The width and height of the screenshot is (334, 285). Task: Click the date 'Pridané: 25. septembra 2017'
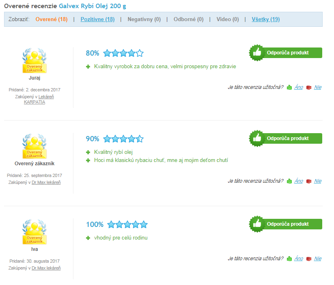(x=34, y=175)
